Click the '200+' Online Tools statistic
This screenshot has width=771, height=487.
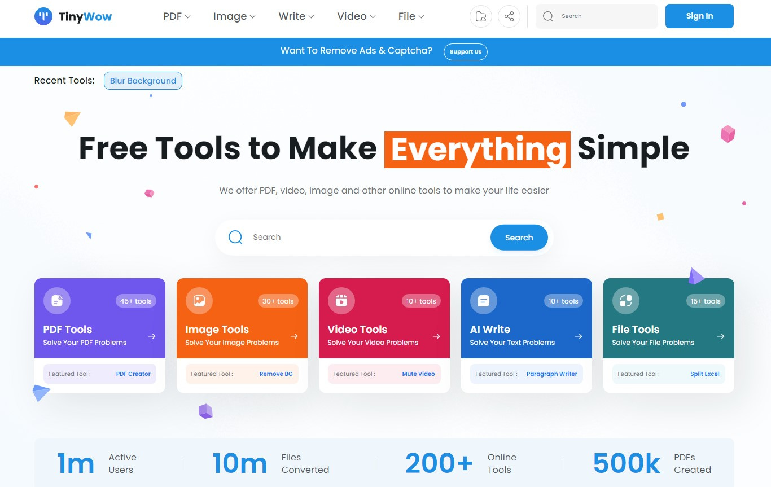coord(439,464)
